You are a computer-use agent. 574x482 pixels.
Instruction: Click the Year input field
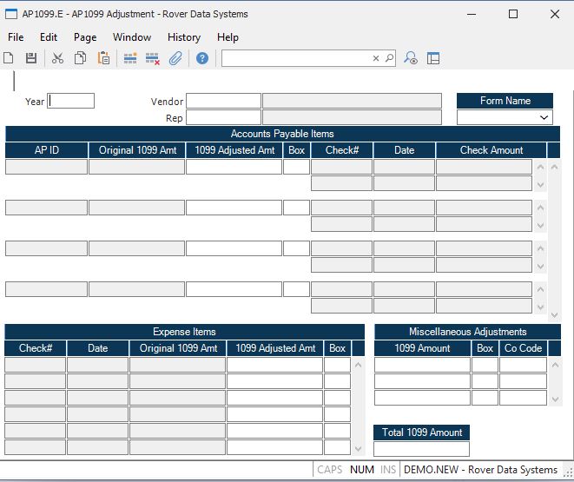71,101
